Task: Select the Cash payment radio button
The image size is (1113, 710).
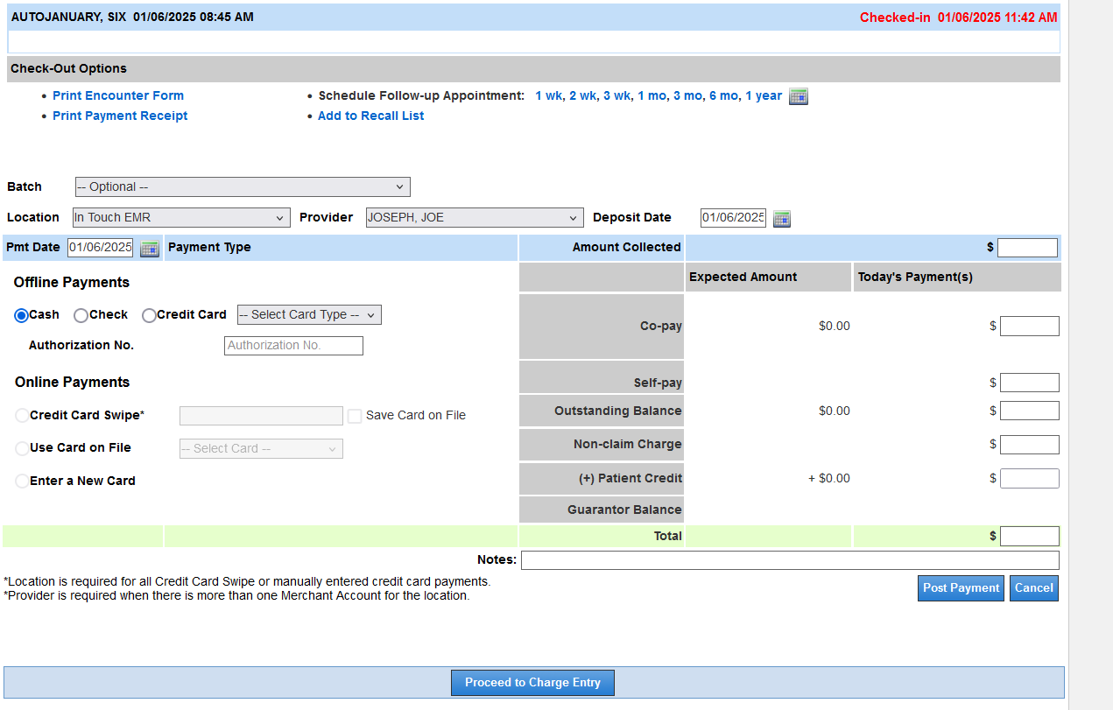Action: click(x=21, y=316)
